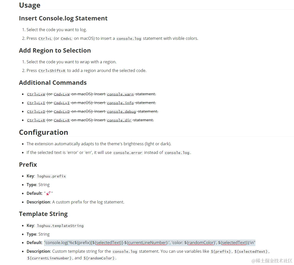Screen dimensions: 294x265
Task: Click the Insert Console.log Statement heading
Action: tap(63, 18)
